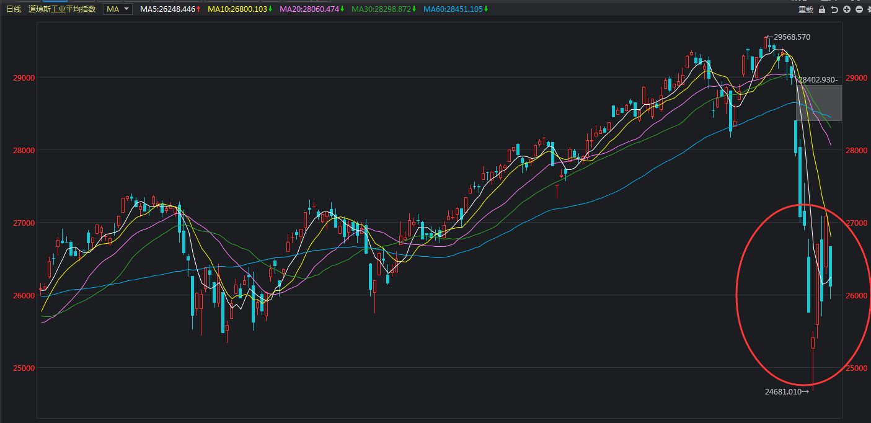Click the 24681.010 low price marker
The width and height of the screenshot is (871, 423).
pos(787,391)
